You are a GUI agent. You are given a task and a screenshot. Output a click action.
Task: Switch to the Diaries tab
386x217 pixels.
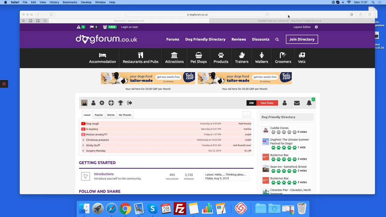pos(111,115)
